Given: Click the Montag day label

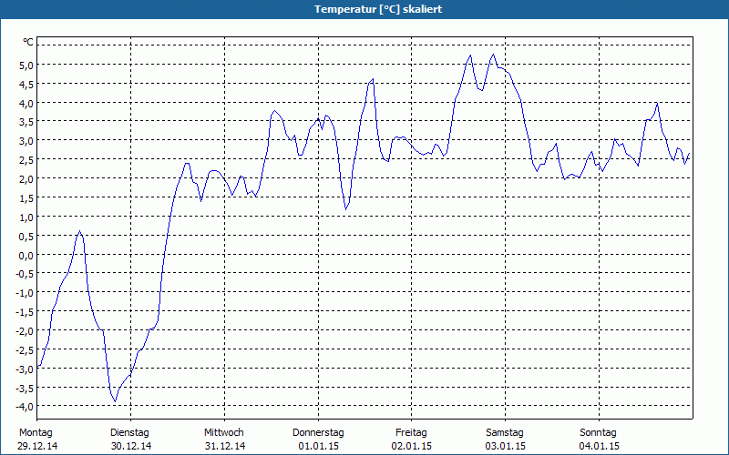Looking at the screenshot, I should (36, 433).
